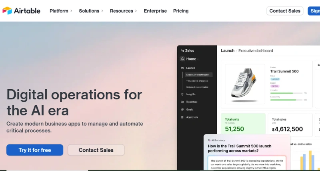320x171 pixels.
Task: Click the Airtable logo icon
Action: (7, 11)
